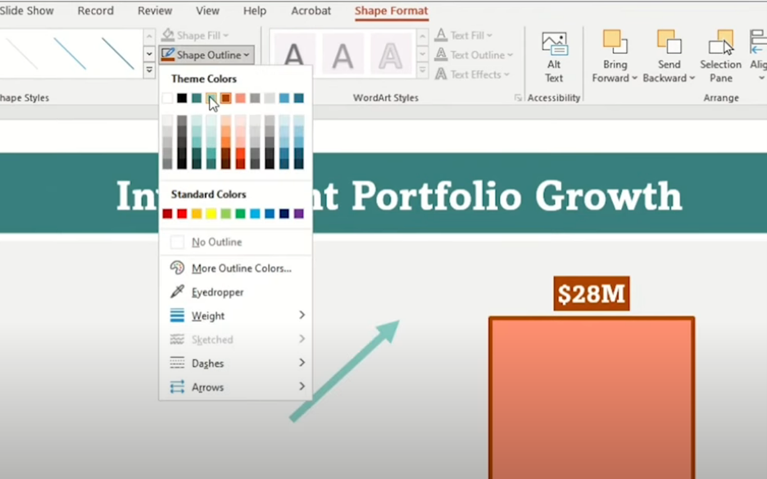The image size is (767, 479).
Task: Click the Bring Forward icon
Action: 615,43
